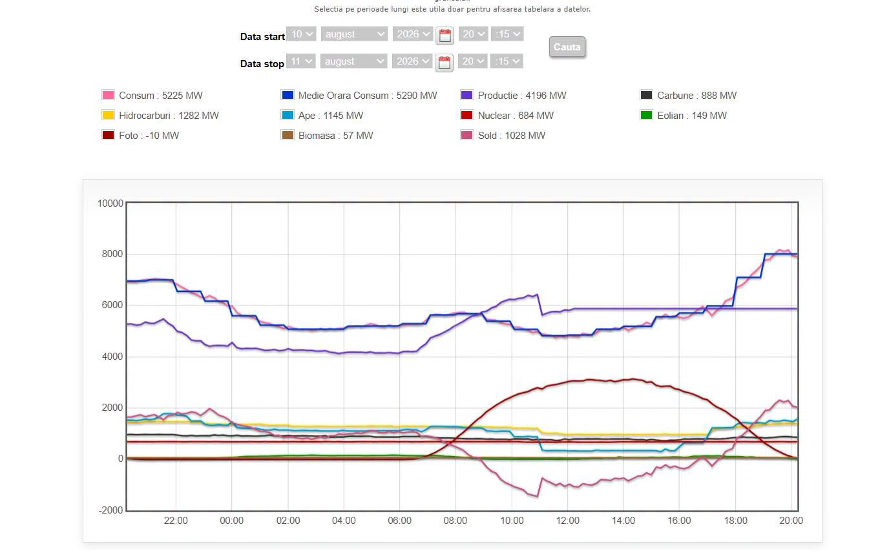Select the 'Biomasa : 57 MW' legend label
Image resolution: width=889 pixels, height=551 pixels.
pos(336,136)
